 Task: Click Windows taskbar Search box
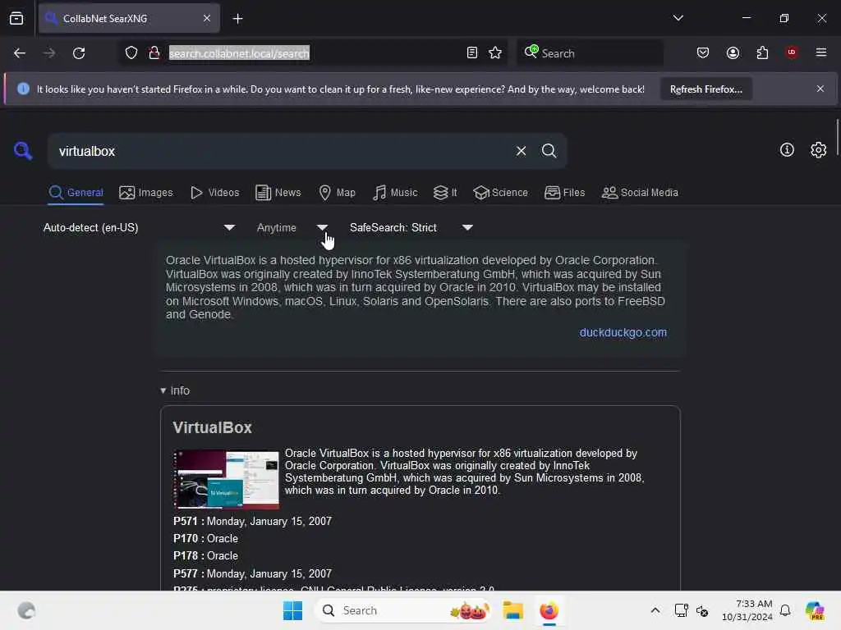pos(403,610)
